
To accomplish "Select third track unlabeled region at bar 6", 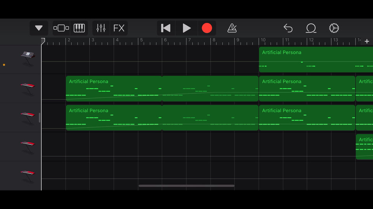I will click(210, 118).
